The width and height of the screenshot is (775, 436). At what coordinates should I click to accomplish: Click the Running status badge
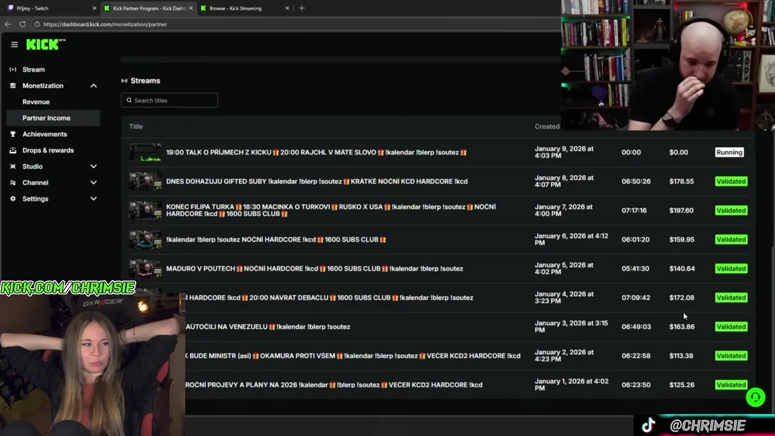click(x=729, y=153)
